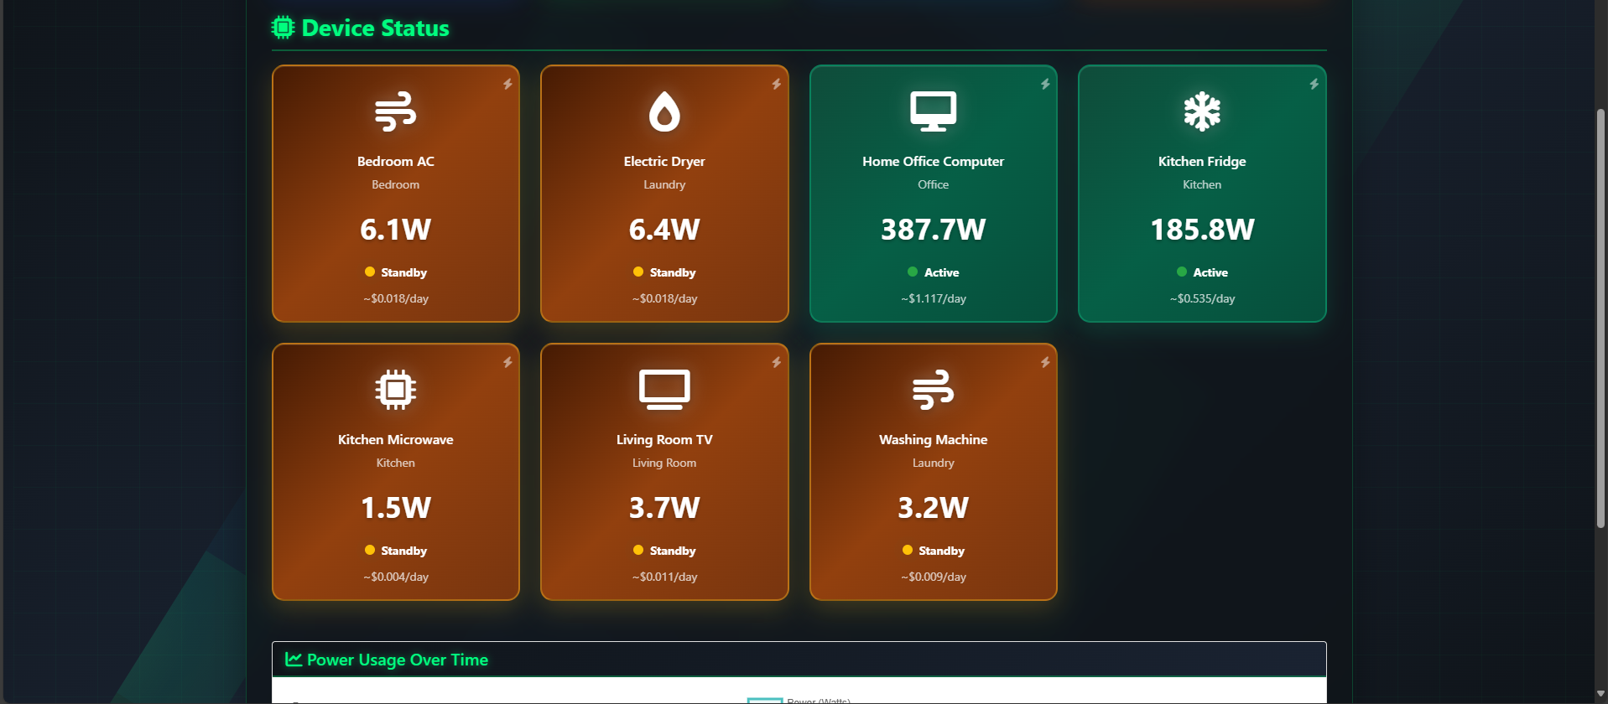Click the Power Usage Over Time heading

(398, 660)
